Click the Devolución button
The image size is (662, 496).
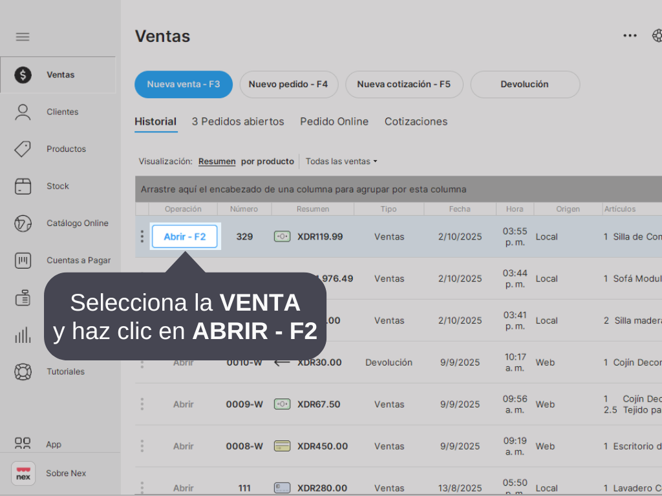[x=525, y=85]
